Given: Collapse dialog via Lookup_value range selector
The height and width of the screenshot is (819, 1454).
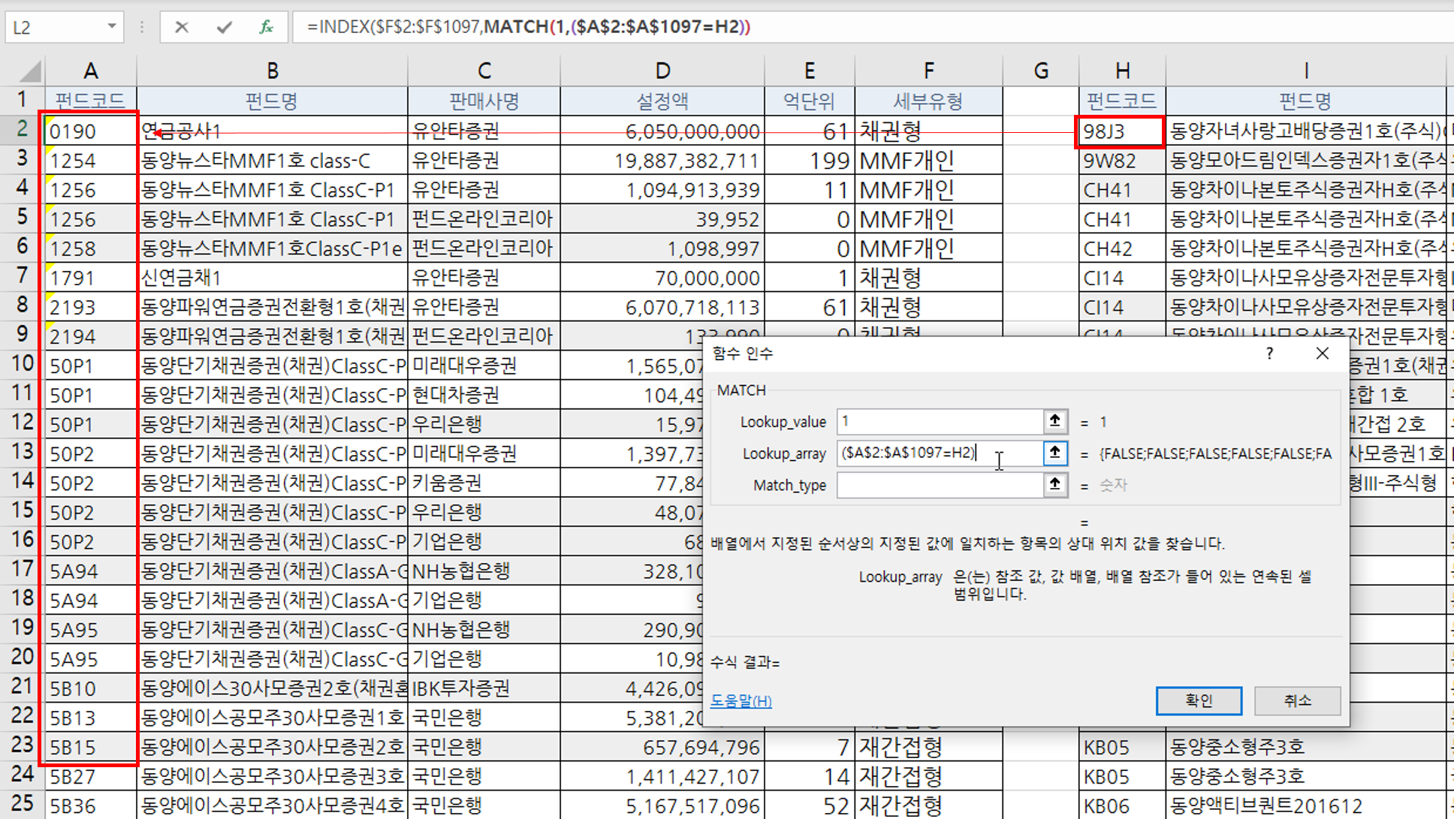Looking at the screenshot, I should (1054, 421).
